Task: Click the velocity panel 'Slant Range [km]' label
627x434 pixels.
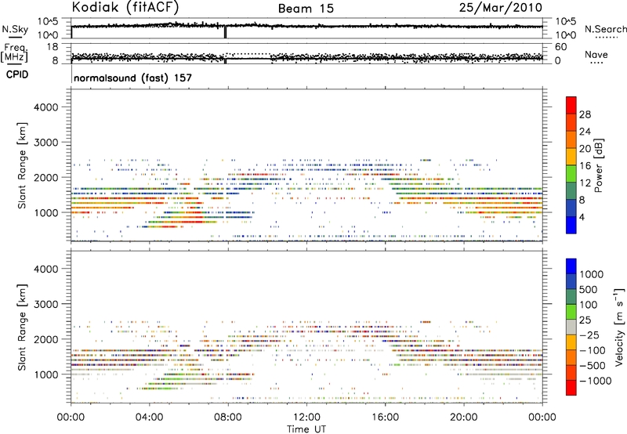Action: (22, 327)
